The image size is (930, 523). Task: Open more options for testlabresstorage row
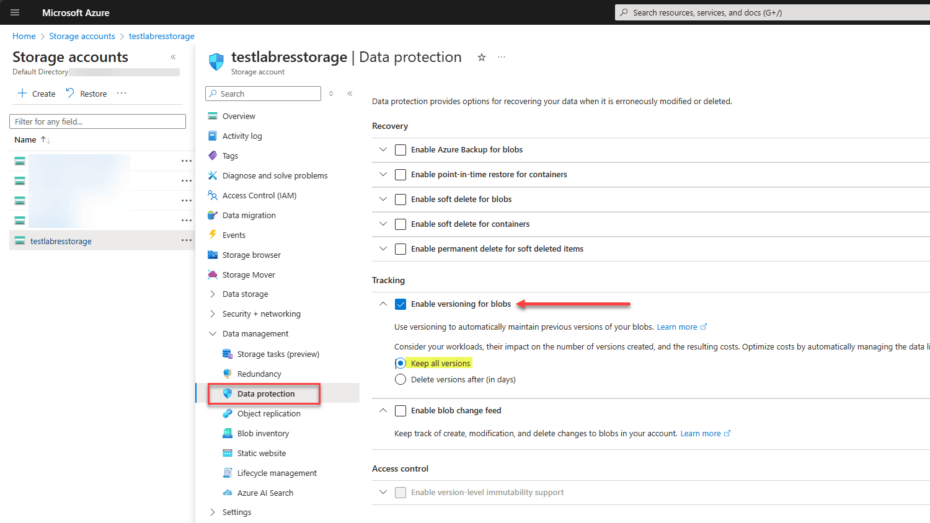(187, 240)
